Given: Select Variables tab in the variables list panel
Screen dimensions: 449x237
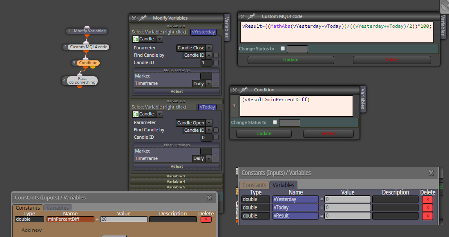Looking at the screenshot, I should pos(284,185).
